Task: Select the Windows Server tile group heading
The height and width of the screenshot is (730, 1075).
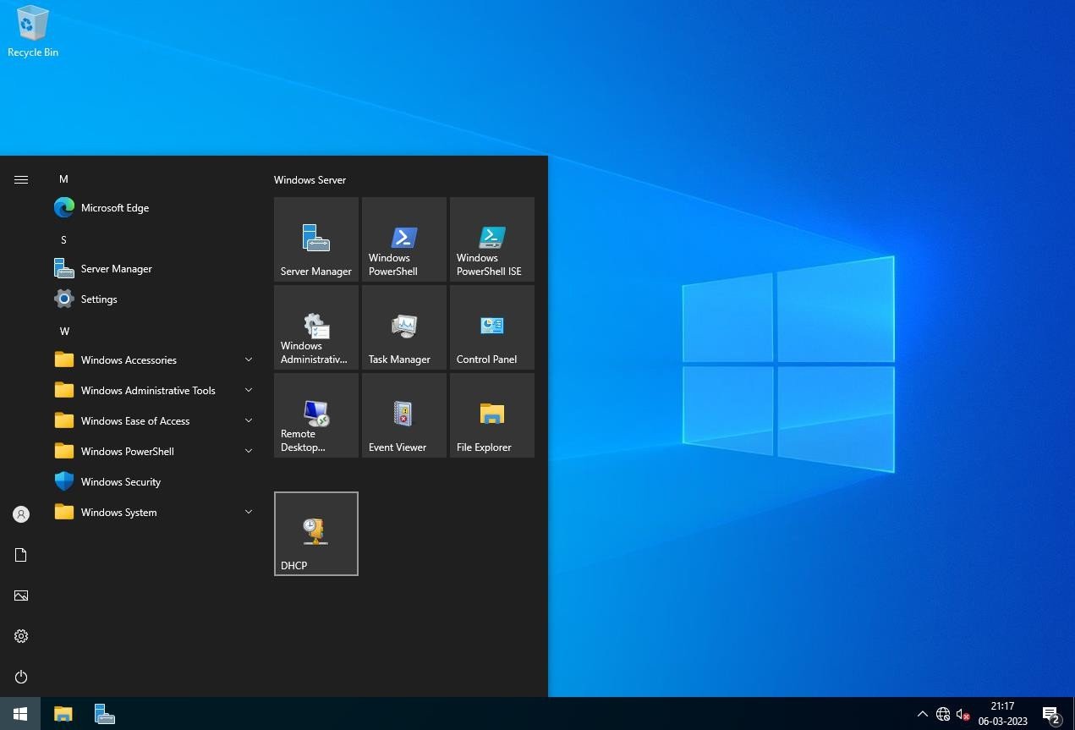Action: coord(310,179)
